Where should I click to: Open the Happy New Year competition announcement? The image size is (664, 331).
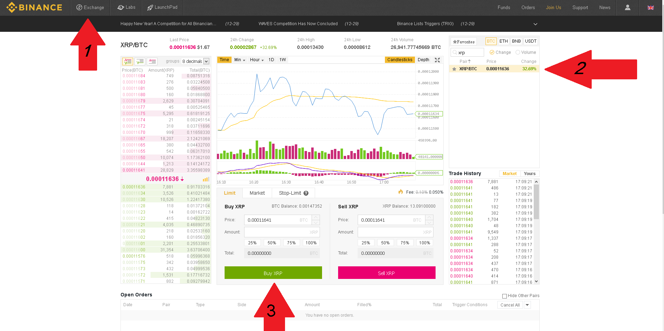168,24
